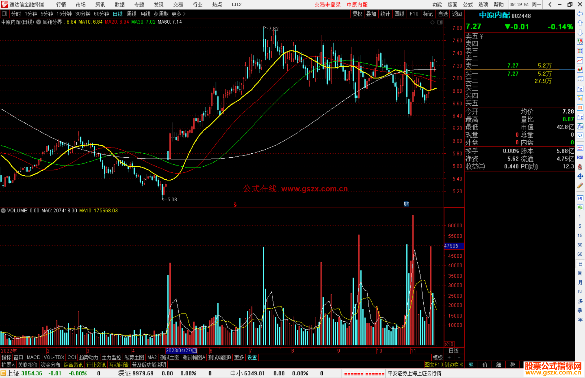Click the RSI indicator icon

tap(580, 157)
